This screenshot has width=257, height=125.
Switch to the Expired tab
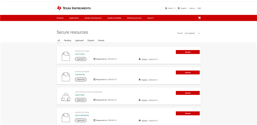click(x=91, y=40)
